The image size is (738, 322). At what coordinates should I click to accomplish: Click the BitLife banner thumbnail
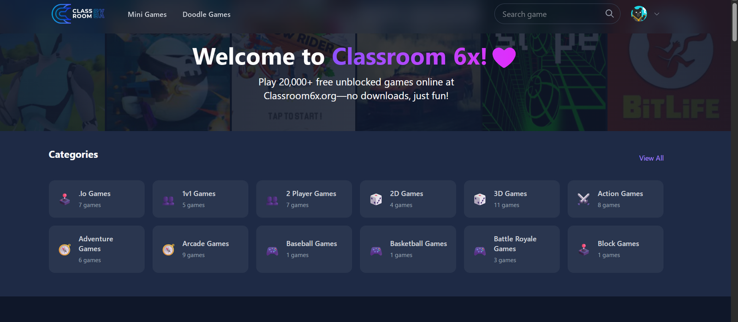pyautogui.click(x=669, y=82)
